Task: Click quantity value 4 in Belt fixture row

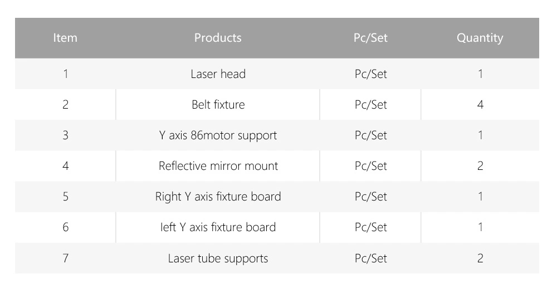Action: [480, 104]
